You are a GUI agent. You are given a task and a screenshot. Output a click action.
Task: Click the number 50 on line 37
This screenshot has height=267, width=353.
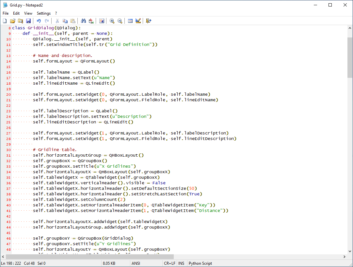(x=192, y=189)
